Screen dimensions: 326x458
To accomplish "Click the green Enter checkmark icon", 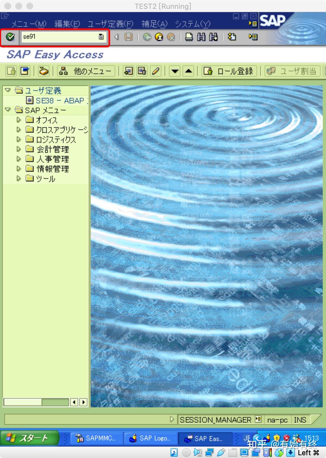I will [x=10, y=37].
